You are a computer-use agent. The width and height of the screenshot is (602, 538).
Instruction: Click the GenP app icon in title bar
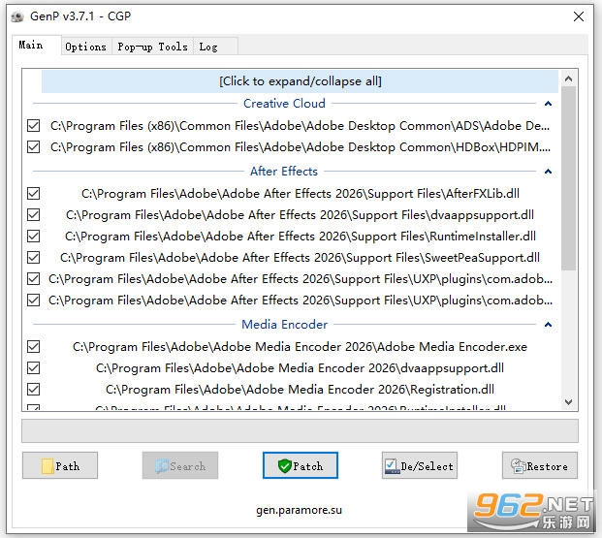[17, 16]
